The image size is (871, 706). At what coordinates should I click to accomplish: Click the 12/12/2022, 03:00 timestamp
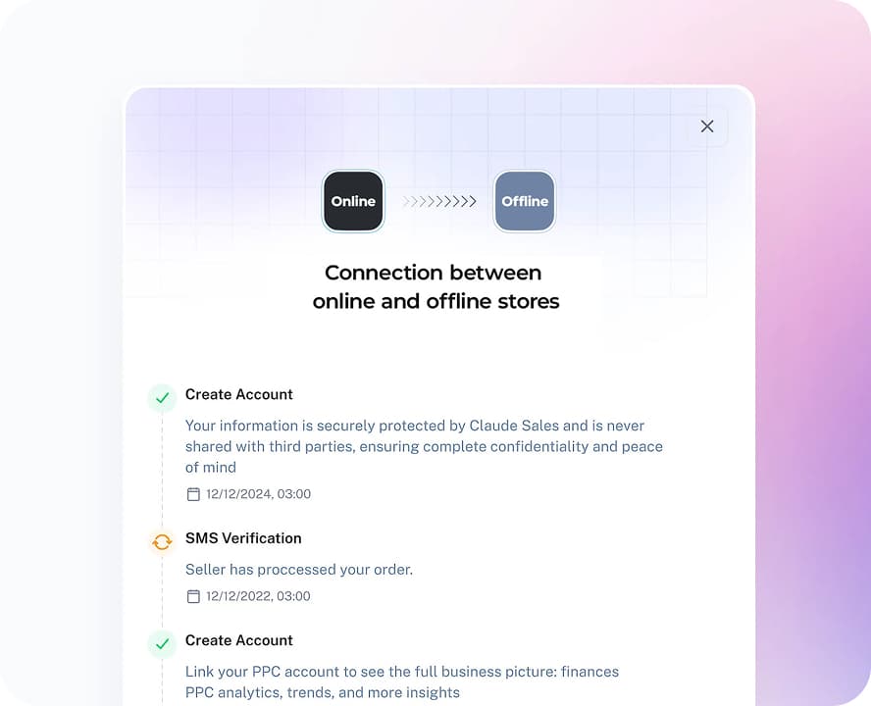click(258, 596)
